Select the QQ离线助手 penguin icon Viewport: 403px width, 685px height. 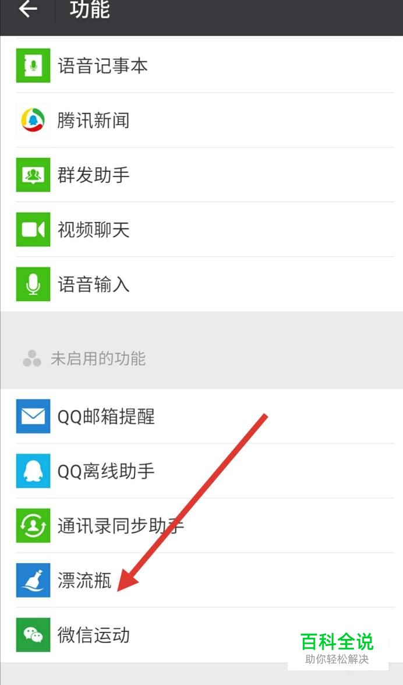[x=33, y=471]
